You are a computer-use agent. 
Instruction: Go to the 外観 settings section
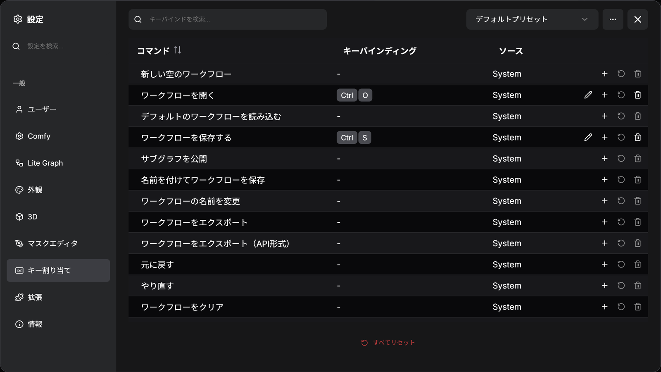(x=58, y=190)
